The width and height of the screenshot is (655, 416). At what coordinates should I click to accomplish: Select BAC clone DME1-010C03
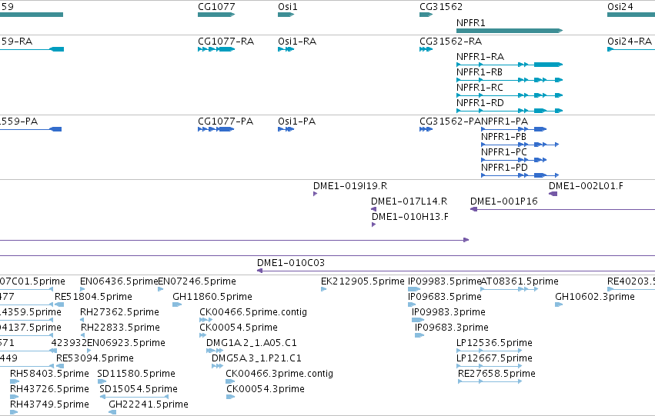[x=456, y=271]
